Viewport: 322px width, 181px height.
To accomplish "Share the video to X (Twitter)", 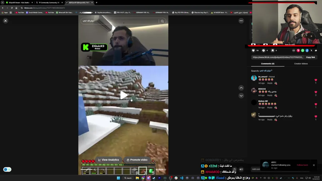I will pos(311,51).
